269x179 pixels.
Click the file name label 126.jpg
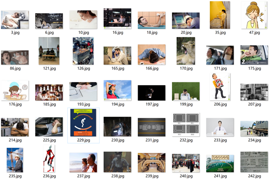point(84,68)
